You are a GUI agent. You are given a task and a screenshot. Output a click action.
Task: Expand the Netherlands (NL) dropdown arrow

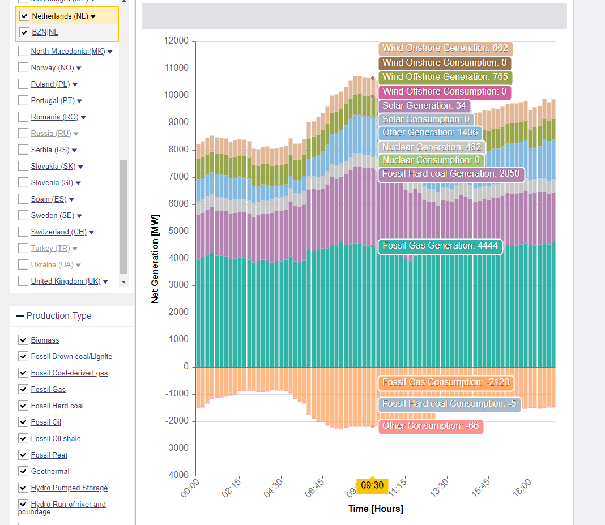tap(93, 16)
